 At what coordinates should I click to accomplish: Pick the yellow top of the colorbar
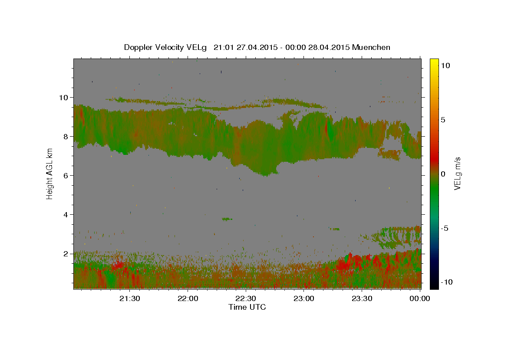tap(434, 62)
